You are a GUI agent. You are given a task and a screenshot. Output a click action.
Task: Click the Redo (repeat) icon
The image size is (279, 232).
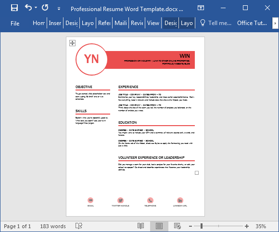click(45, 8)
